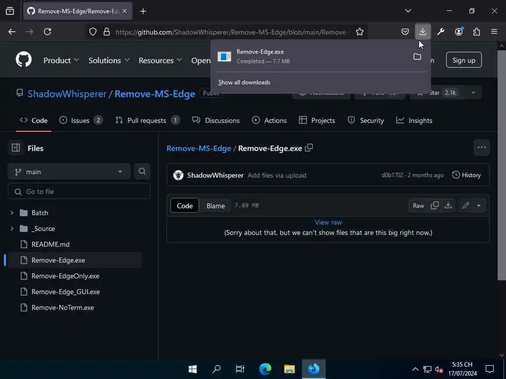Click the Firefox downloads toolbar icon

[x=422, y=32]
